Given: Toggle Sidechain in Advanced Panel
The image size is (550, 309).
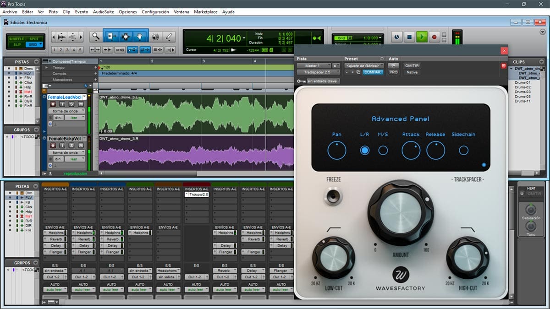Looking at the screenshot, I should (x=463, y=150).
